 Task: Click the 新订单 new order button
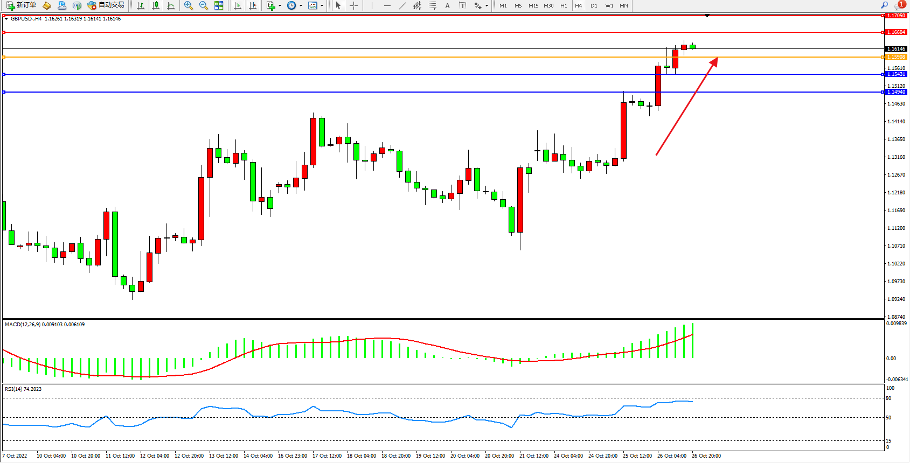point(22,5)
